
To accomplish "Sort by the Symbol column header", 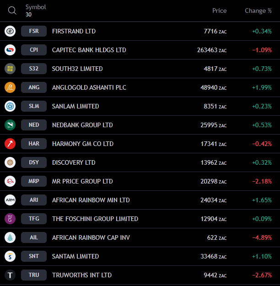I will [x=36, y=7].
